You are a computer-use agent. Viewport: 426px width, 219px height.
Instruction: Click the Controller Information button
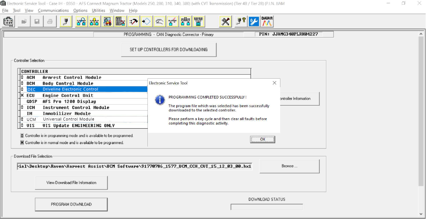tap(300, 99)
